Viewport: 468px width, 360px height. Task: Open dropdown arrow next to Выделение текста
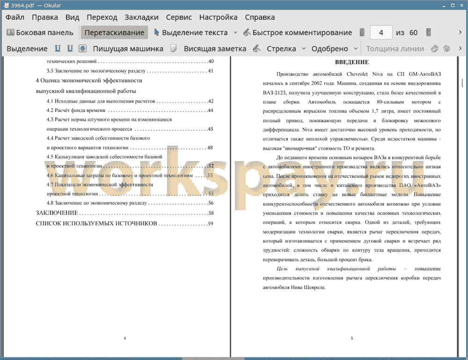point(235,33)
